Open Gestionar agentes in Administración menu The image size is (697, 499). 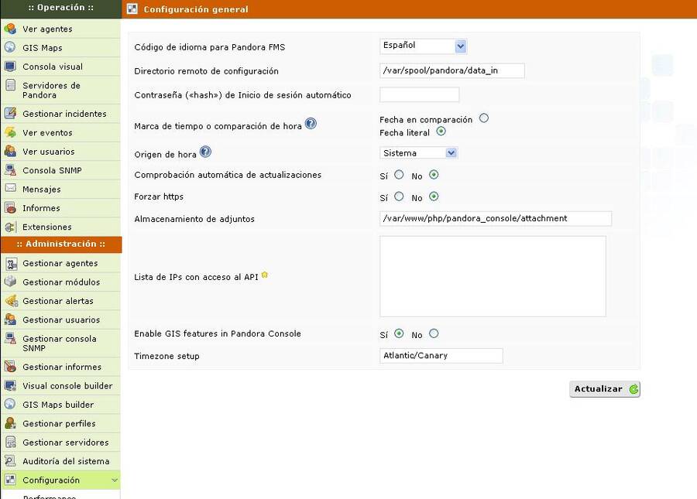pyautogui.click(x=60, y=264)
